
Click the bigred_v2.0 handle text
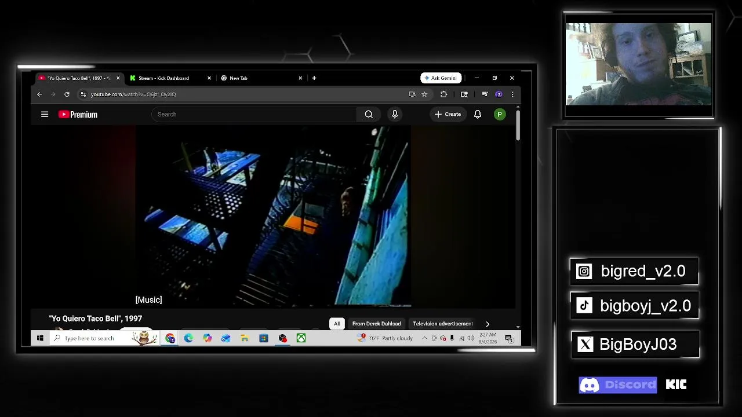pyautogui.click(x=643, y=272)
